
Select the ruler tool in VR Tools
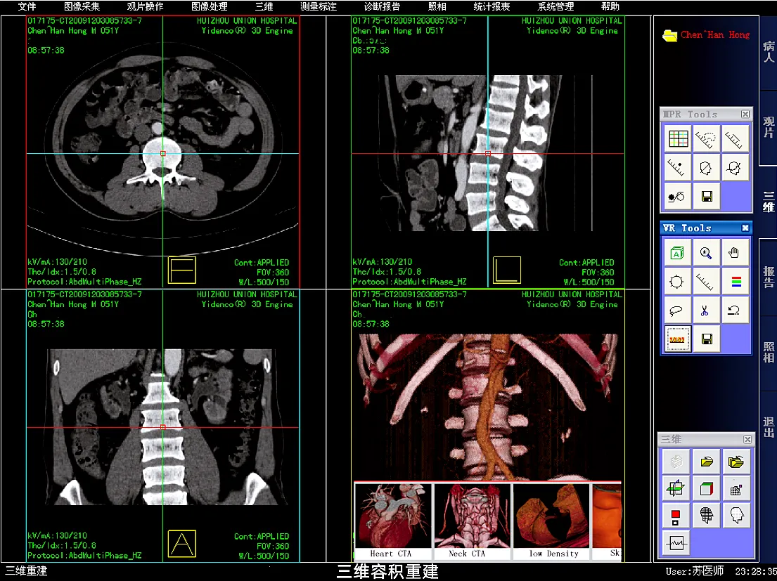coord(706,282)
